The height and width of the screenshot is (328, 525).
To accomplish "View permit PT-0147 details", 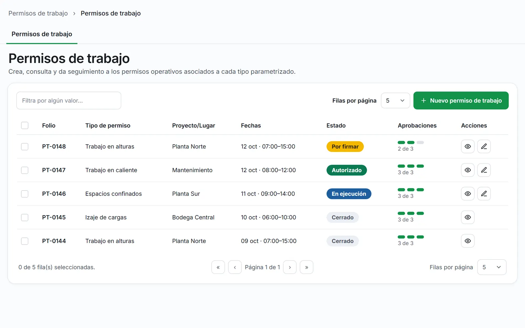I will 468,170.
